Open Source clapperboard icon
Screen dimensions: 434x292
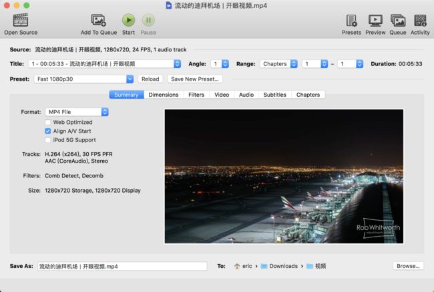tap(21, 20)
